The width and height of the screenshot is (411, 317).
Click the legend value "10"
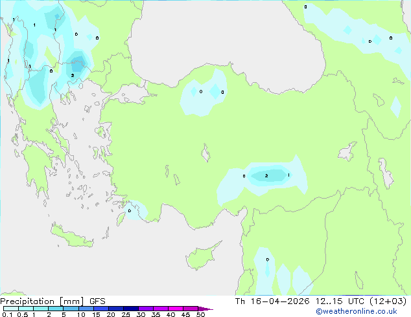(81, 314)
